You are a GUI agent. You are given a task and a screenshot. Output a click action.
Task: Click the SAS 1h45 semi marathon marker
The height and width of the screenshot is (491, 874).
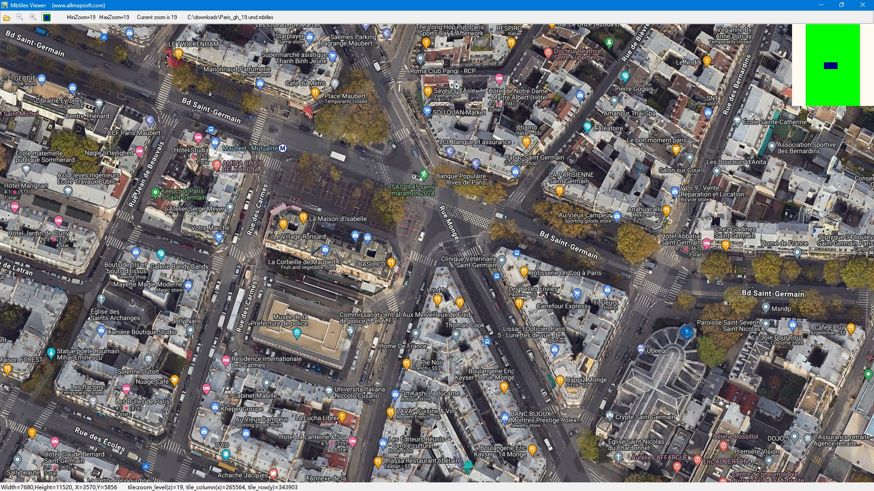point(424,174)
